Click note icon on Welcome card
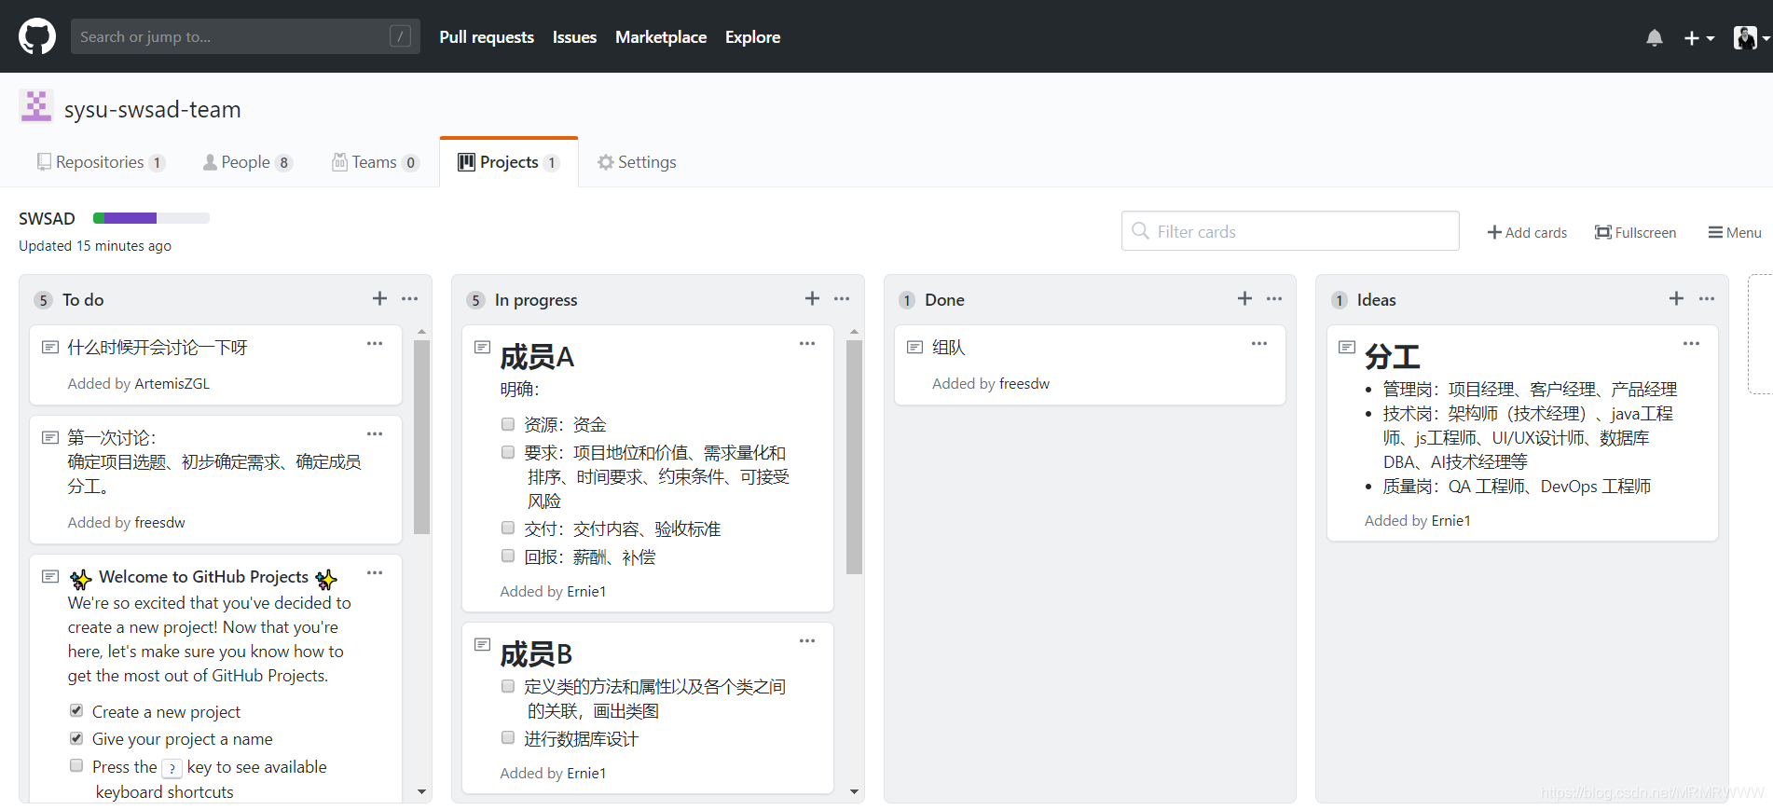The width and height of the screenshot is (1773, 810). click(x=50, y=576)
